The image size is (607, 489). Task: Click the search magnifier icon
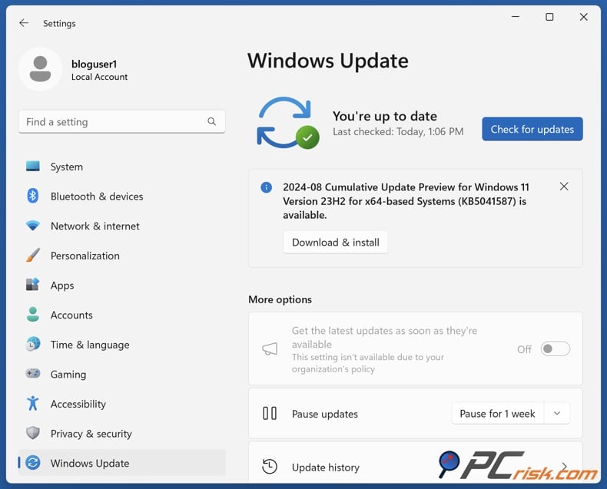pyautogui.click(x=211, y=121)
